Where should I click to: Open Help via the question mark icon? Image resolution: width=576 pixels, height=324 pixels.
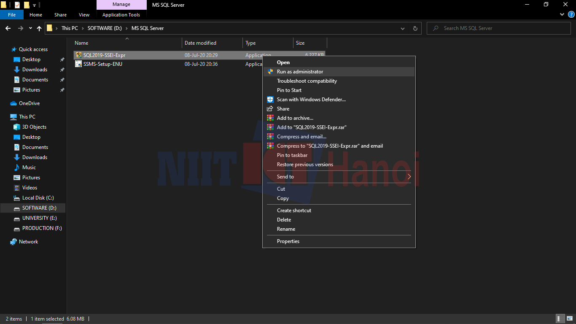pos(572,14)
